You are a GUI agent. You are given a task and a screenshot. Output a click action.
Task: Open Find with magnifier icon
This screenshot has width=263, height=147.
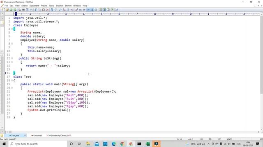click(x=60, y=10)
